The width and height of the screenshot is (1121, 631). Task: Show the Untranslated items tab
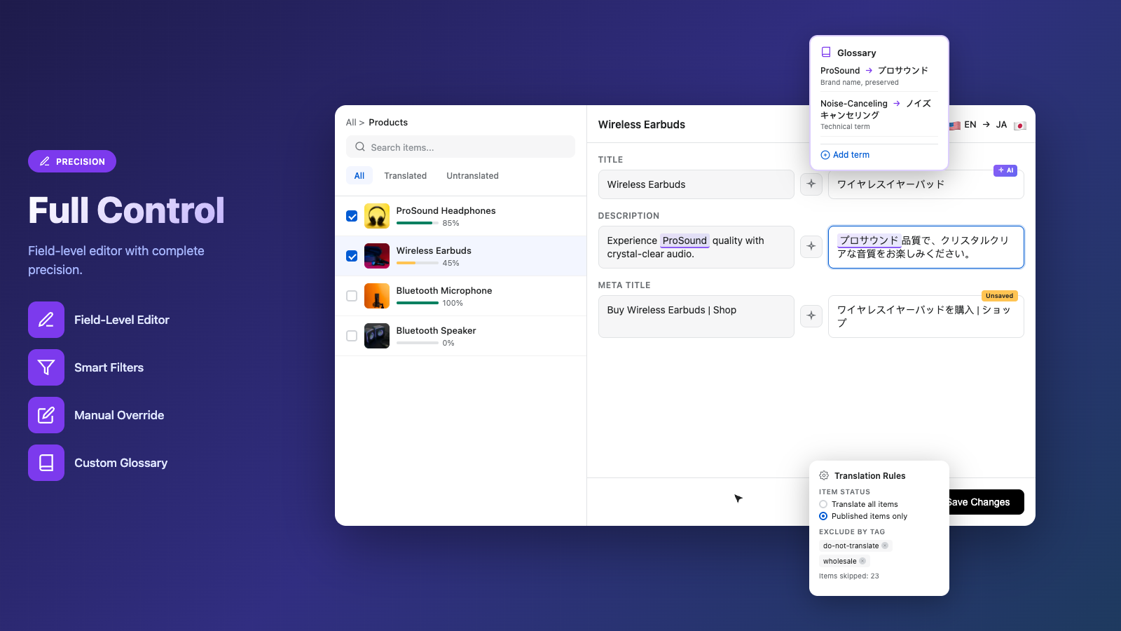[x=472, y=176]
